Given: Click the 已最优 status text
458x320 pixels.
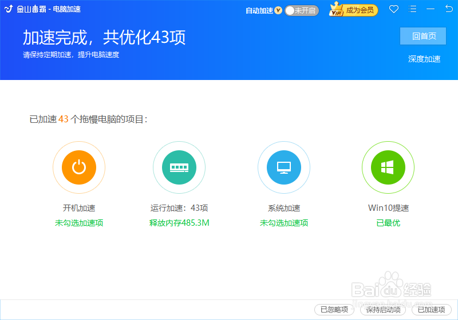Looking at the screenshot, I should pos(388,223).
